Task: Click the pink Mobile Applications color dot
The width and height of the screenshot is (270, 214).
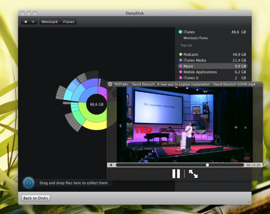Action: coord(181,72)
